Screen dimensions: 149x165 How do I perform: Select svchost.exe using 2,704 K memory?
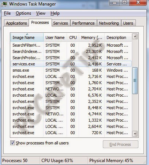click(x=71, y=89)
